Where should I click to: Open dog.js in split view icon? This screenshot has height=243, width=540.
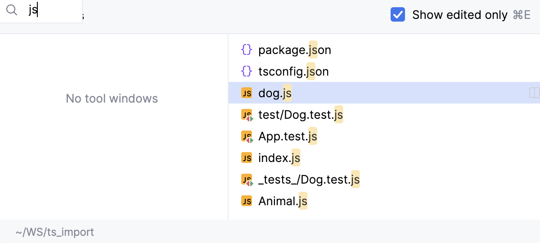tap(534, 93)
